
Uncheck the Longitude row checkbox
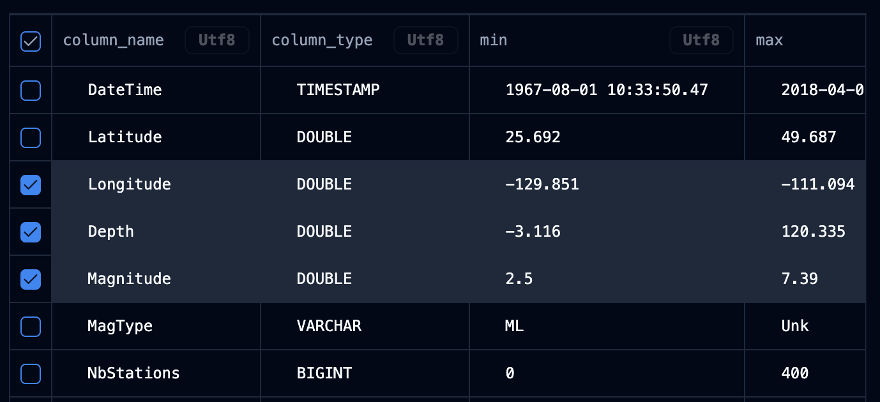point(30,184)
